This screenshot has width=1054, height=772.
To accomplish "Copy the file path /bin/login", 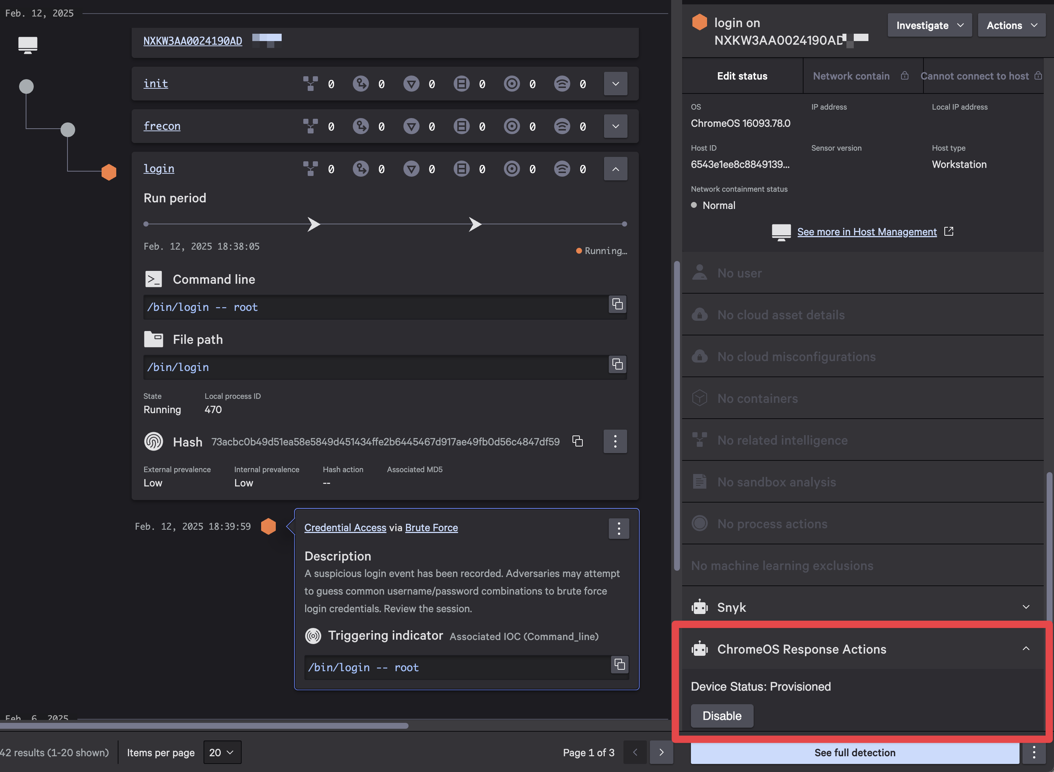I will coord(618,364).
